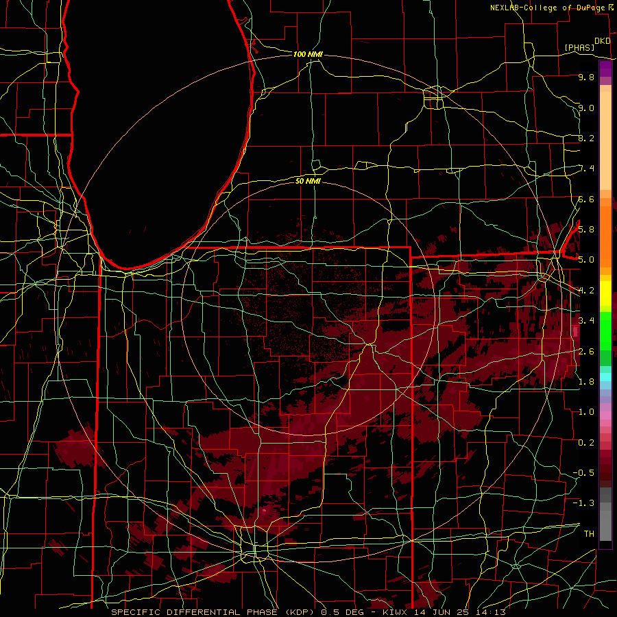The height and width of the screenshot is (617, 617).
Task: Click the -1.3 value on the color scale
Action: click(583, 503)
